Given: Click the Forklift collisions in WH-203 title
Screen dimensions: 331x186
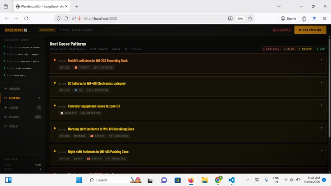Looking at the screenshot, I should 98,61.
